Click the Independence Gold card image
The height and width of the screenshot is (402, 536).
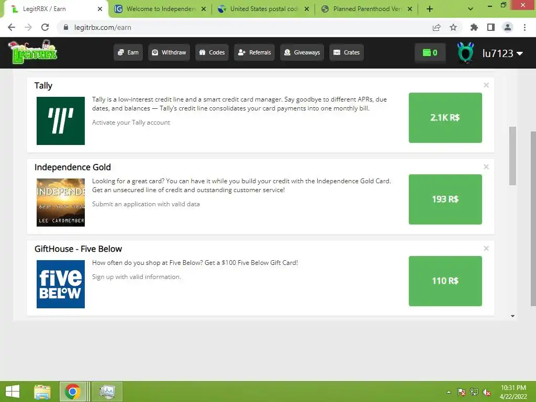point(61,203)
